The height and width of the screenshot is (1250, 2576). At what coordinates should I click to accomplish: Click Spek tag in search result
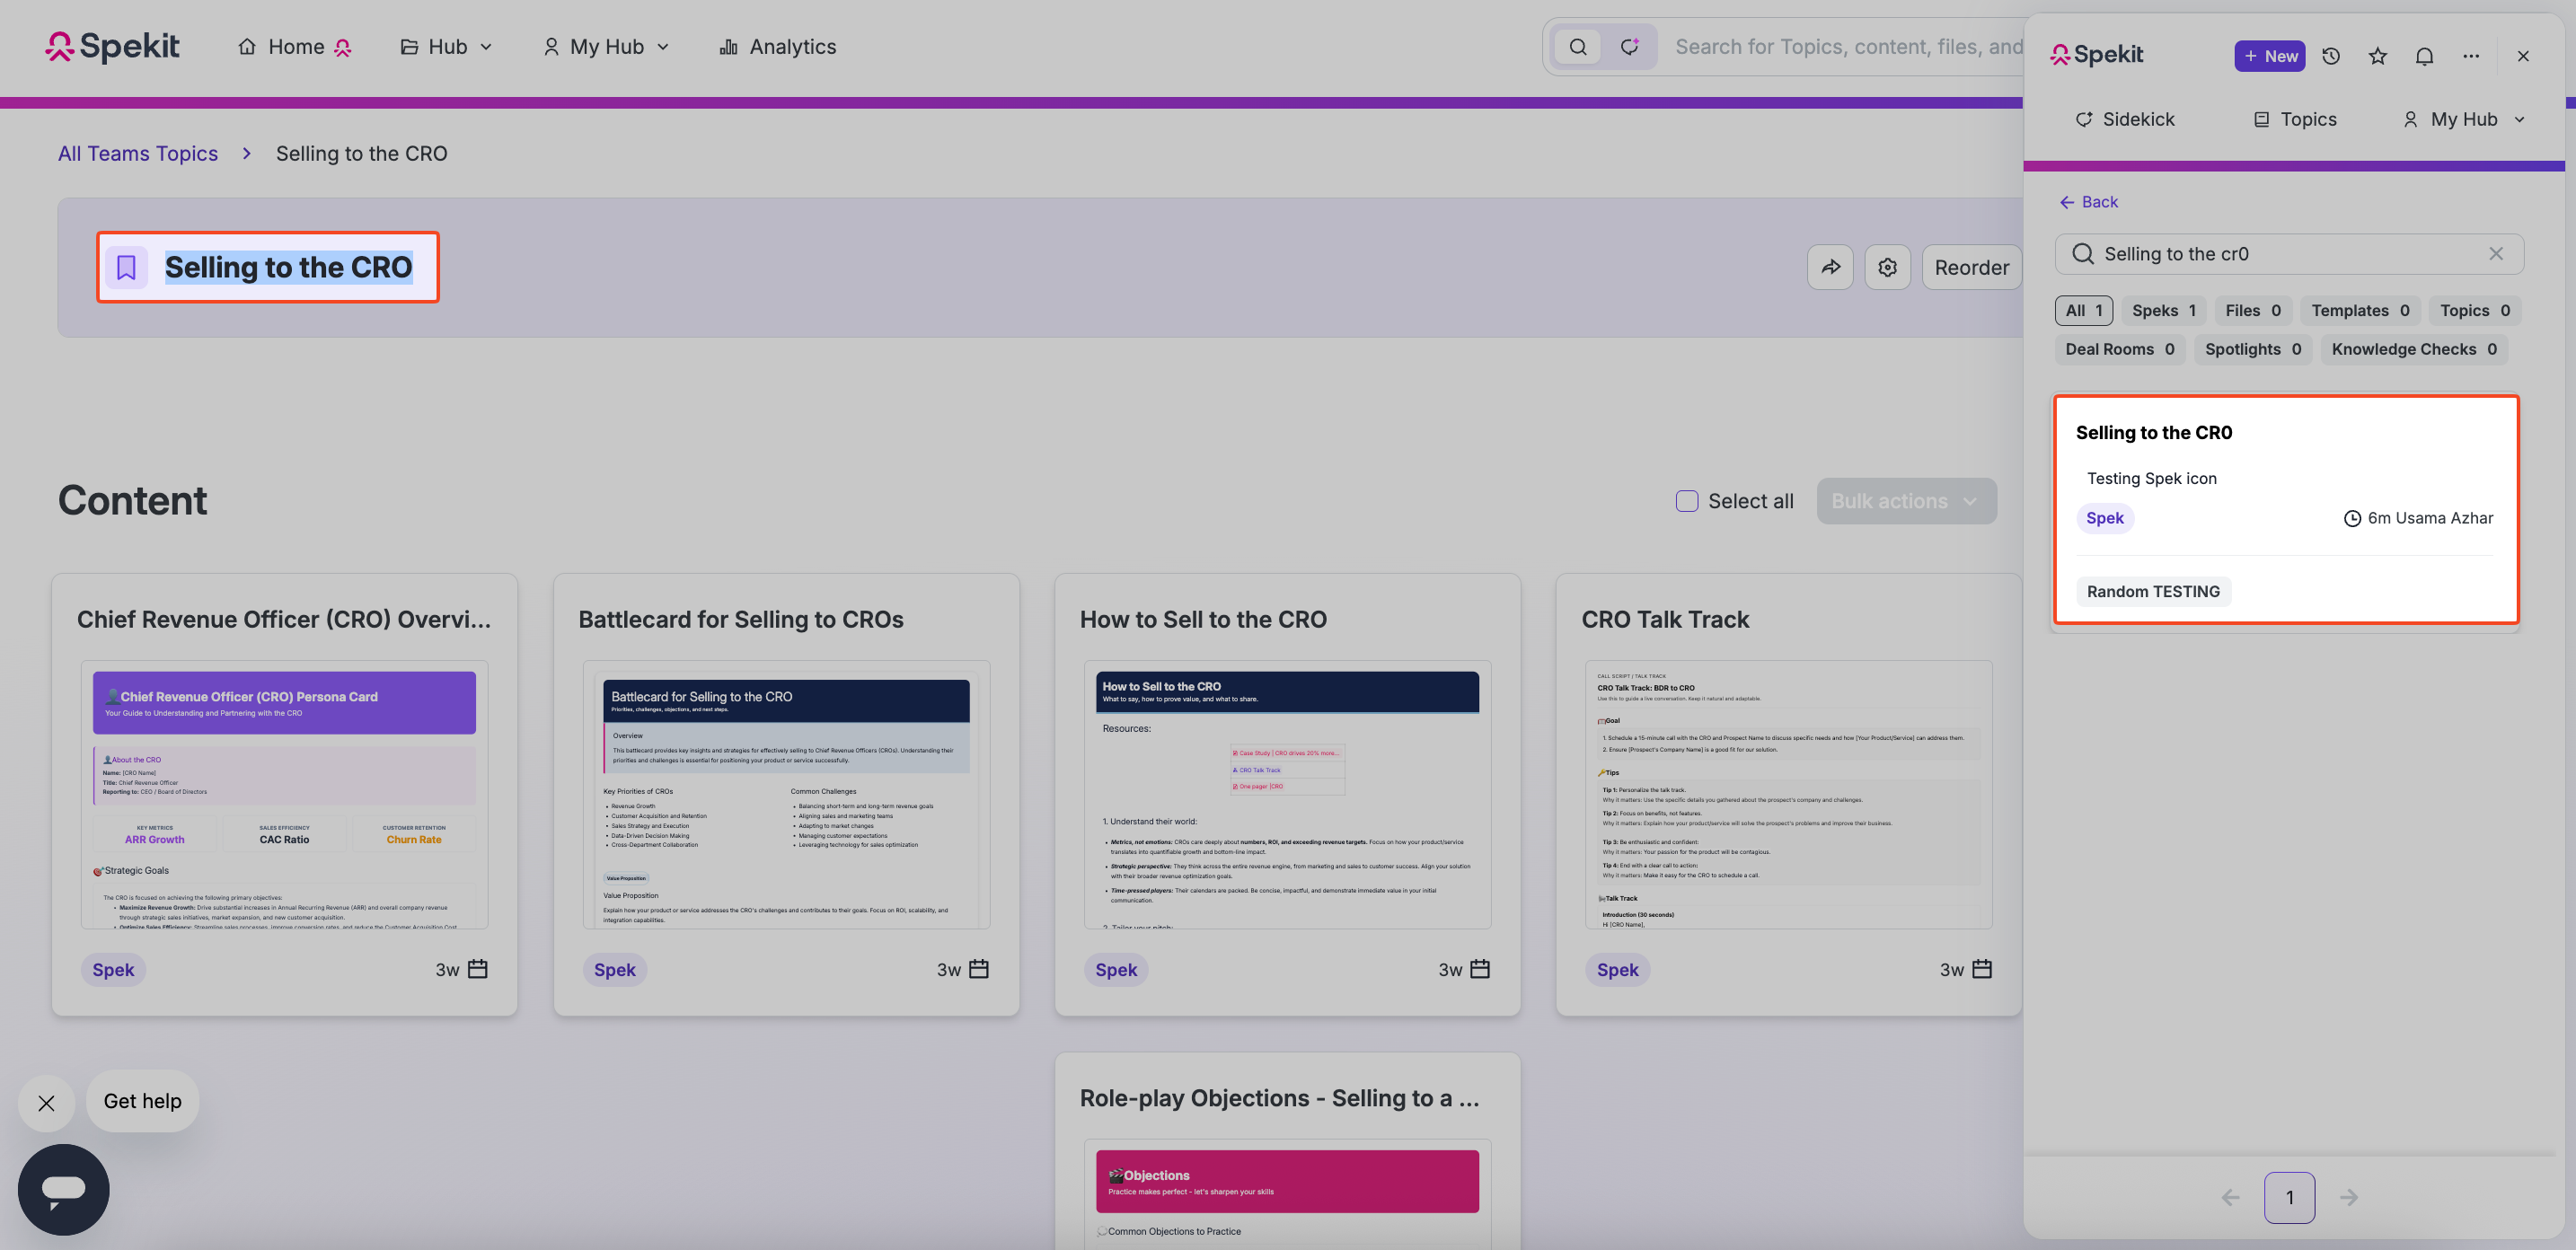click(2104, 518)
